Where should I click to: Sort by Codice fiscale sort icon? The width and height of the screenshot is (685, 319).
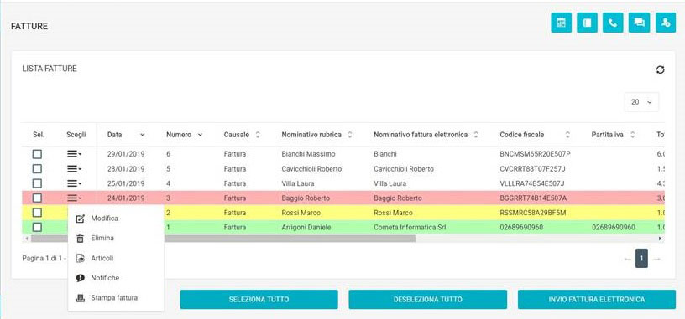pyautogui.click(x=567, y=135)
